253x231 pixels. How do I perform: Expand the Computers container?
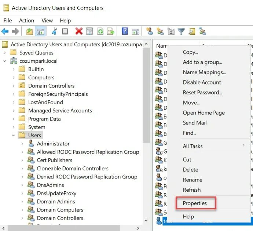tap(14, 77)
